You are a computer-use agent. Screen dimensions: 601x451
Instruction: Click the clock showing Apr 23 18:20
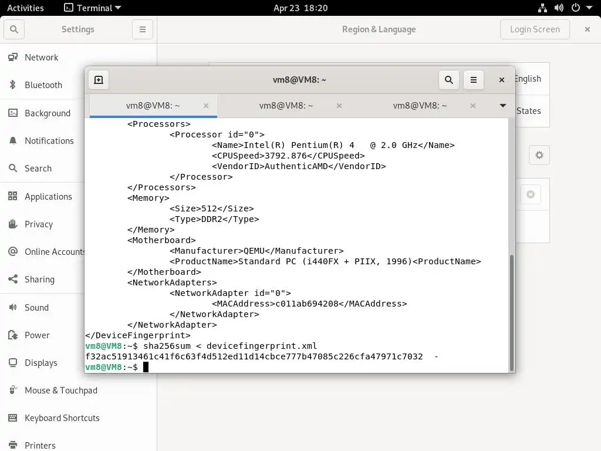click(300, 8)
